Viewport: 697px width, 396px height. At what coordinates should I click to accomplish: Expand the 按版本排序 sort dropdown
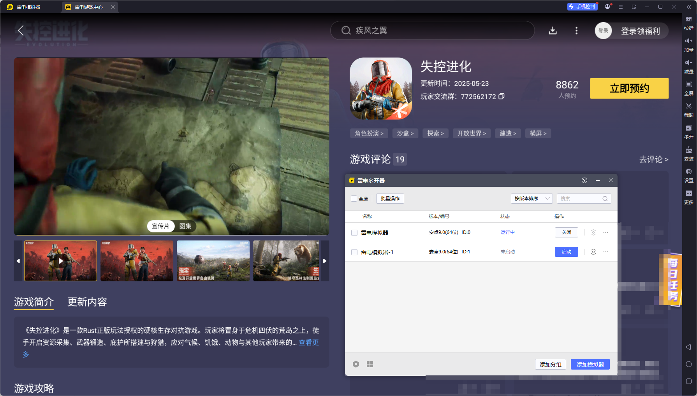point(532,199)
